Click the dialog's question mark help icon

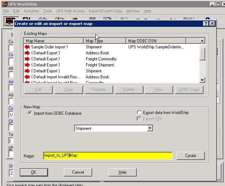[206, 24]
